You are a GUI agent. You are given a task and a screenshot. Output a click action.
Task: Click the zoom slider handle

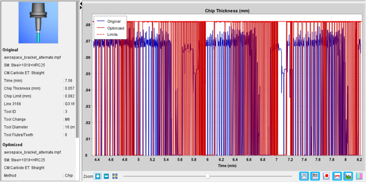(208, 176)
